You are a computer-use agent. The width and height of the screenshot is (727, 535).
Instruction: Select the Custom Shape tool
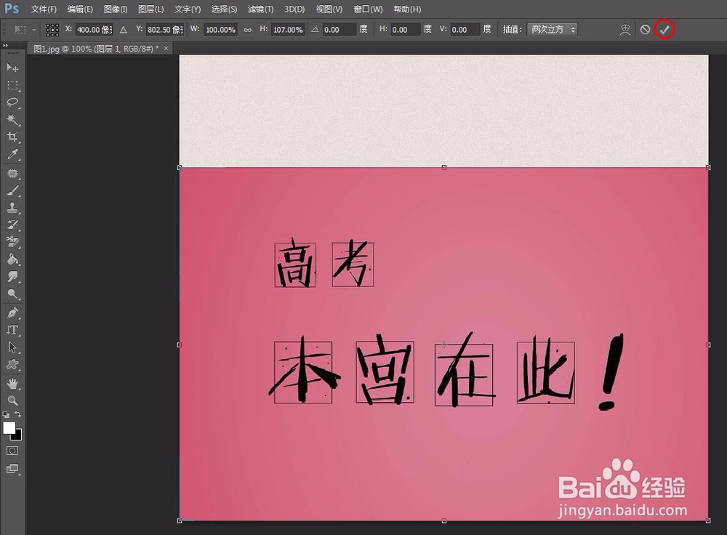[12, 365]
